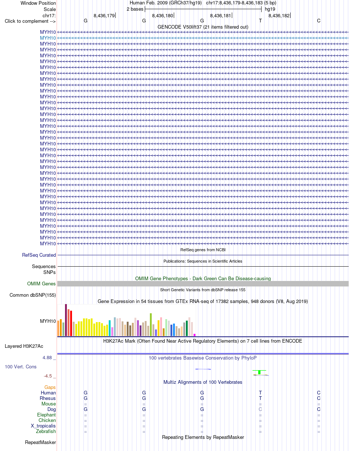Select the Rhesus alignment row label
Image resolution: width=349 pixels, height=451 pixels.
pos(48,398)
